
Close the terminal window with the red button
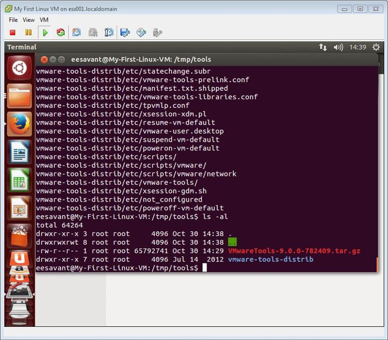point(44,59)
